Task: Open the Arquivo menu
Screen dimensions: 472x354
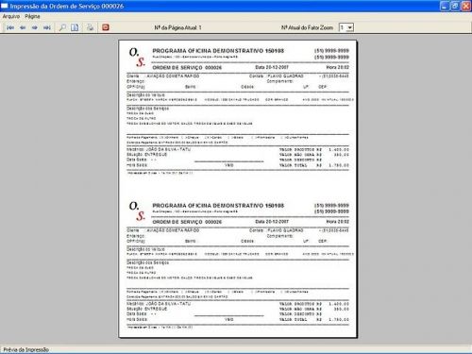Action: 11,16
